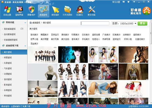Viewport: 152px width, 108px height.
Task: Filter by 欧美美女 tag
Action: click(116, 35)
